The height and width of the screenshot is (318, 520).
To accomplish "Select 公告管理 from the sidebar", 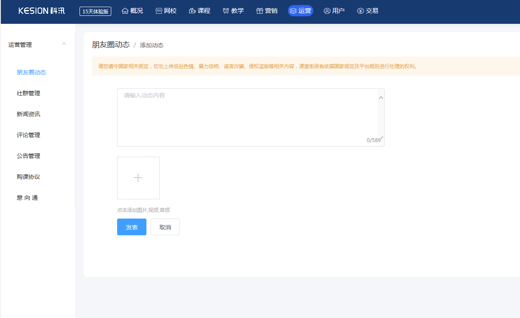I will pos(28,156).
